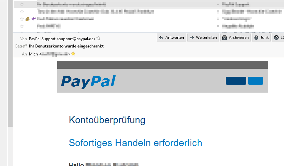284x166 pixels.
Task: Click the subject Ihr Benutzerkonto wurde eingeschränkt
Action: click(x=66, y=46)
